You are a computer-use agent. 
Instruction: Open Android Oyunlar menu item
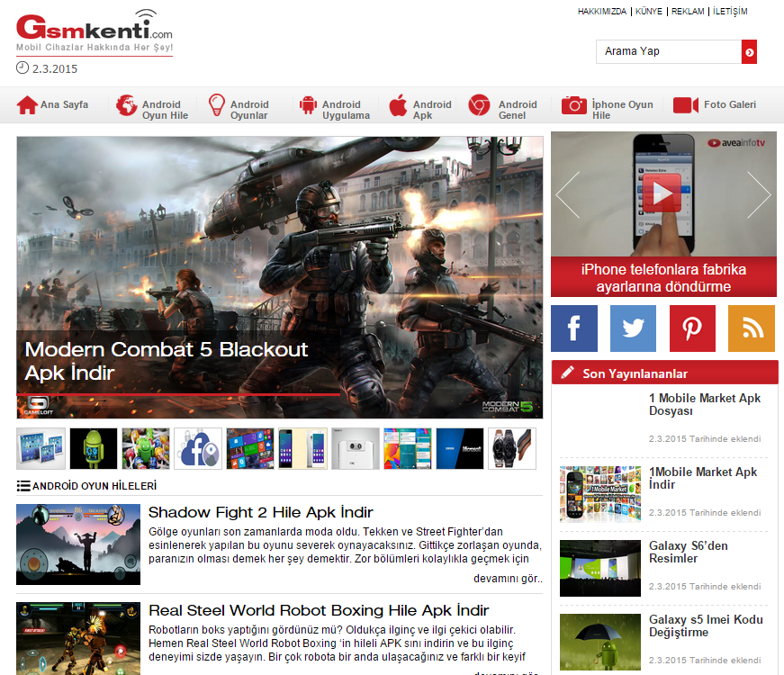[249, 110]
